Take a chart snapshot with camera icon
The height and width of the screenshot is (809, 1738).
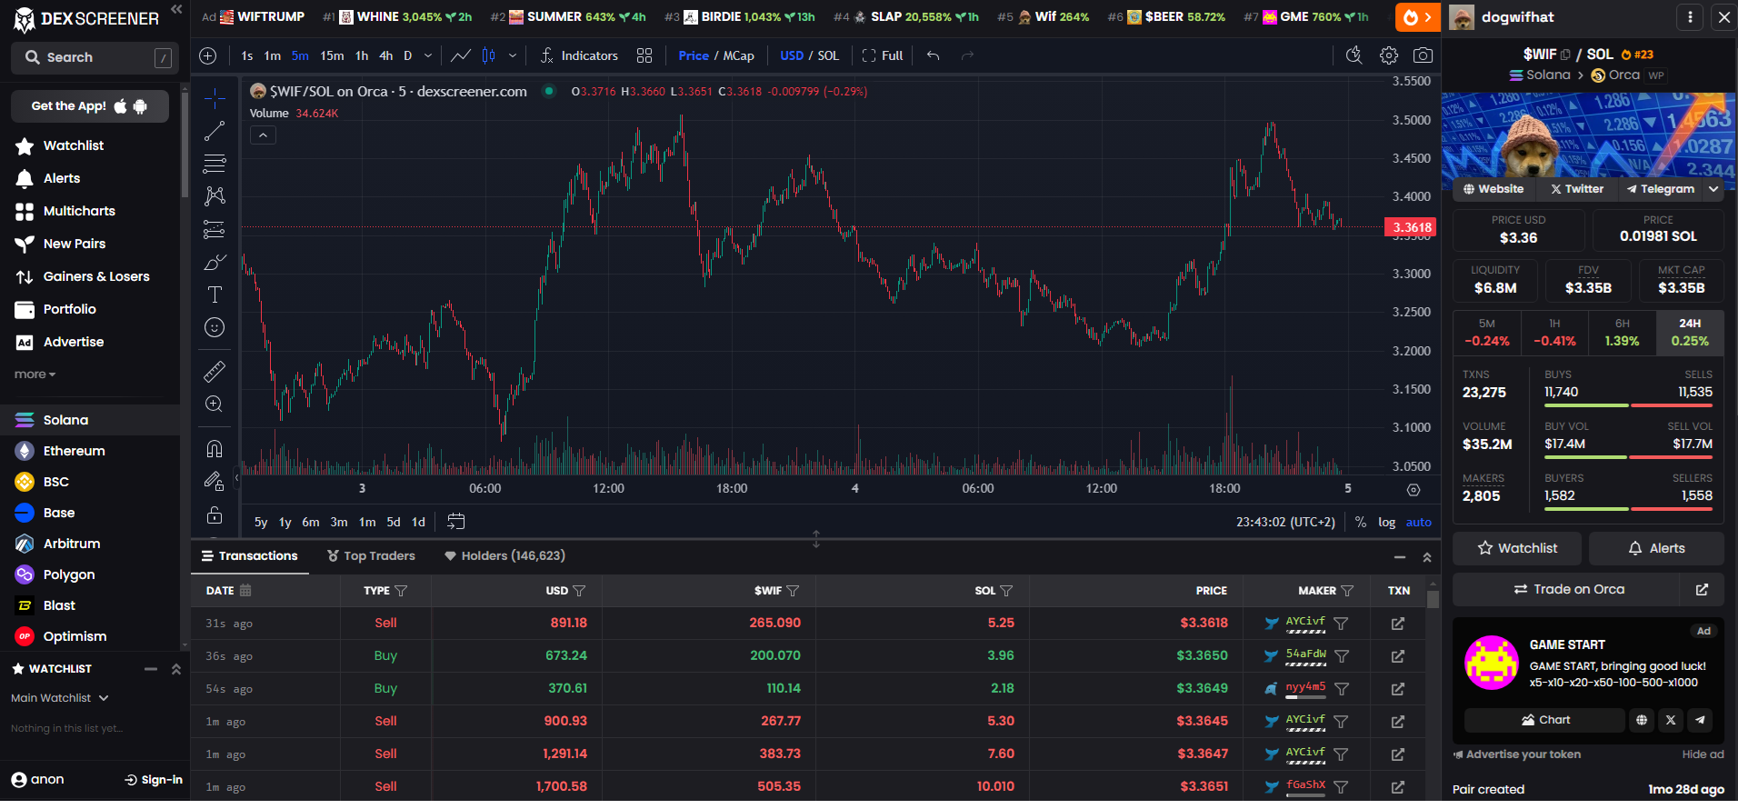pos(1423,55)
